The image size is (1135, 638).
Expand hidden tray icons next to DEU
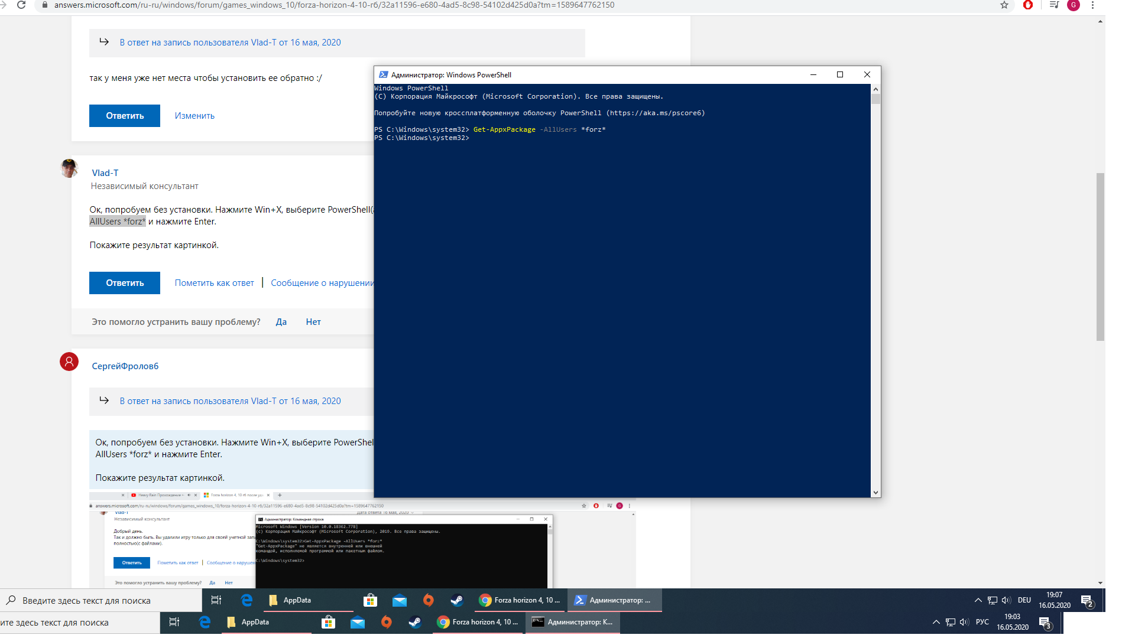[978, 600]
